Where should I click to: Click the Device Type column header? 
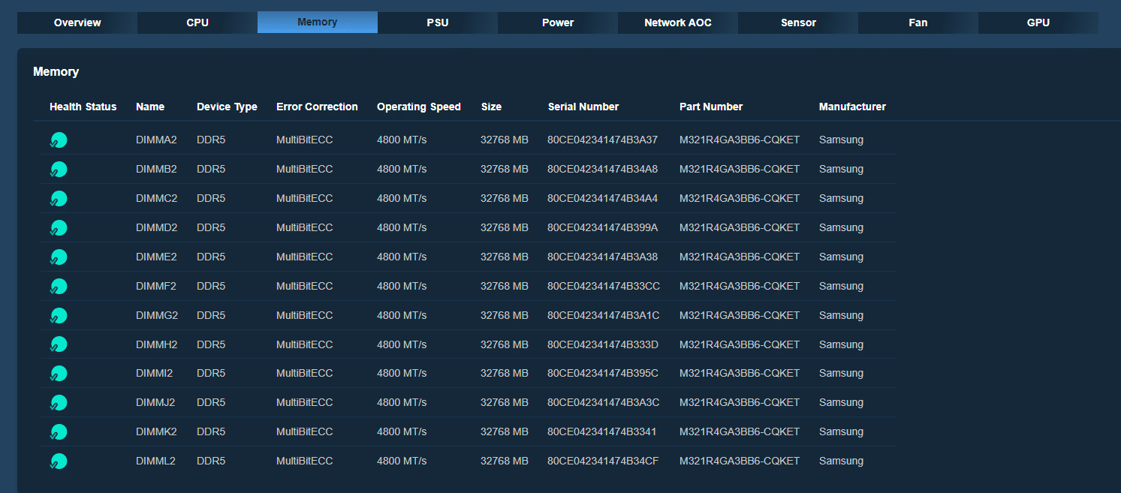[x=227, y=107]
